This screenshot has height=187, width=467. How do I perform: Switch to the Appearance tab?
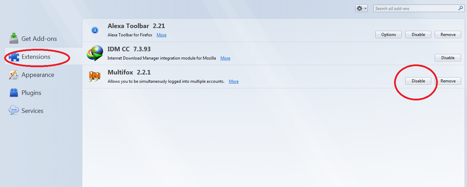click(x=43, y=74)
